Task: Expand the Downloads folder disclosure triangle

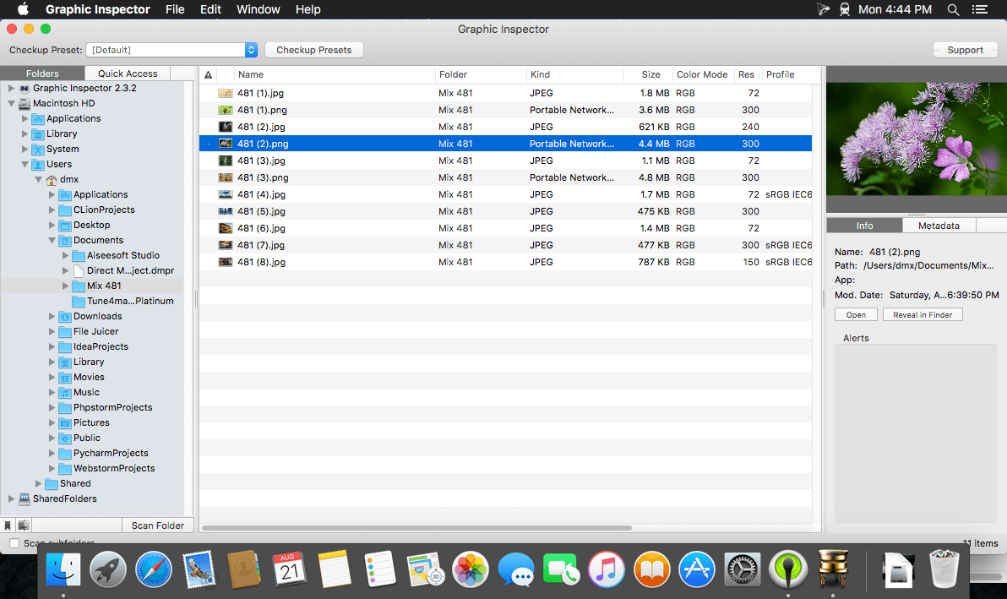Action: [52, 317]
